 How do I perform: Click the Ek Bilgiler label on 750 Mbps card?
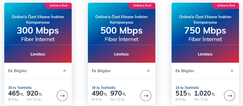(185, 71)
